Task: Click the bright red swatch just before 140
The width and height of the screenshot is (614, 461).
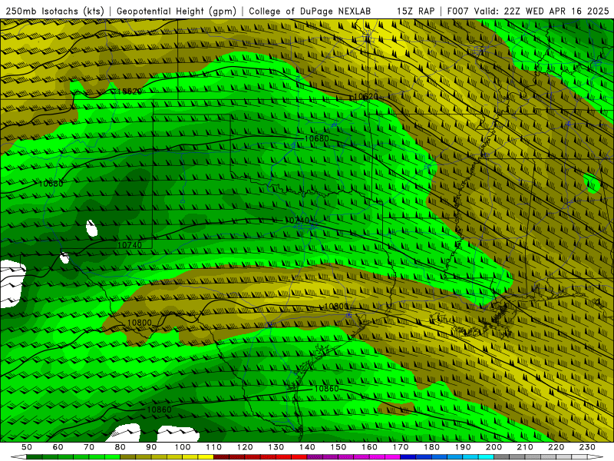Action: 299,456
